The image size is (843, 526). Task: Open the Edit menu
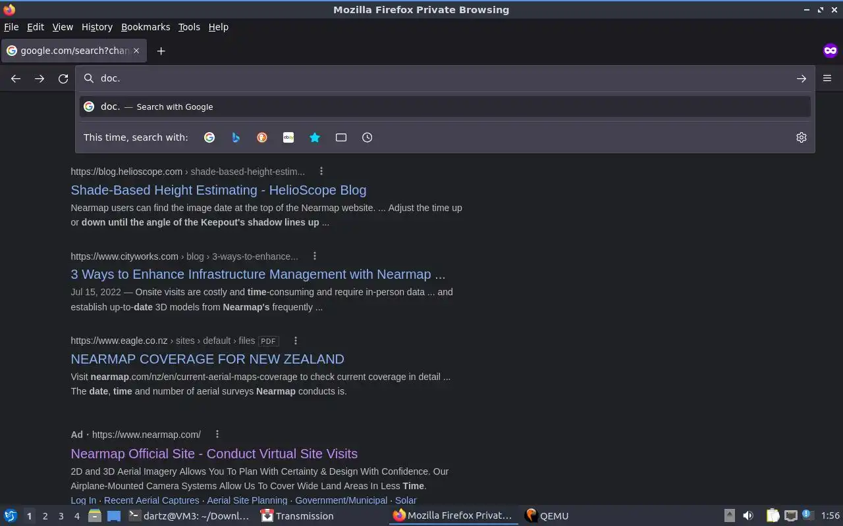click(x=36, y=27)
